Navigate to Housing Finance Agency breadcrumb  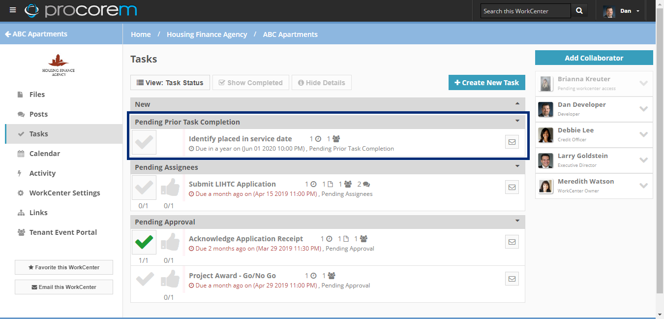[x=207, y=34]
